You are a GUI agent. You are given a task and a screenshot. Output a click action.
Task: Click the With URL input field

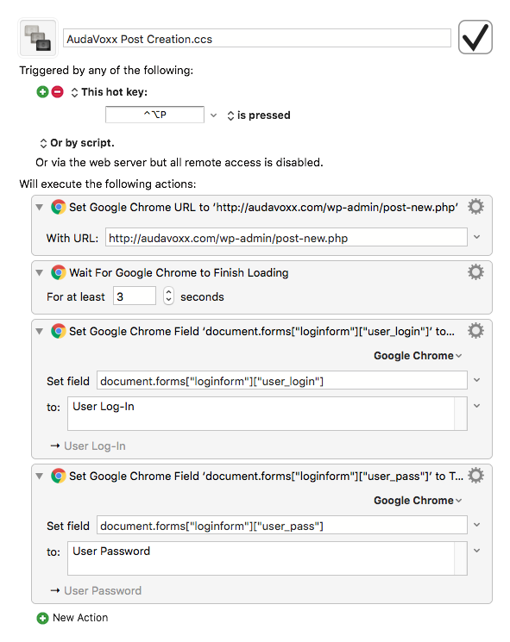pyautogui.click(x=286, y=238)
